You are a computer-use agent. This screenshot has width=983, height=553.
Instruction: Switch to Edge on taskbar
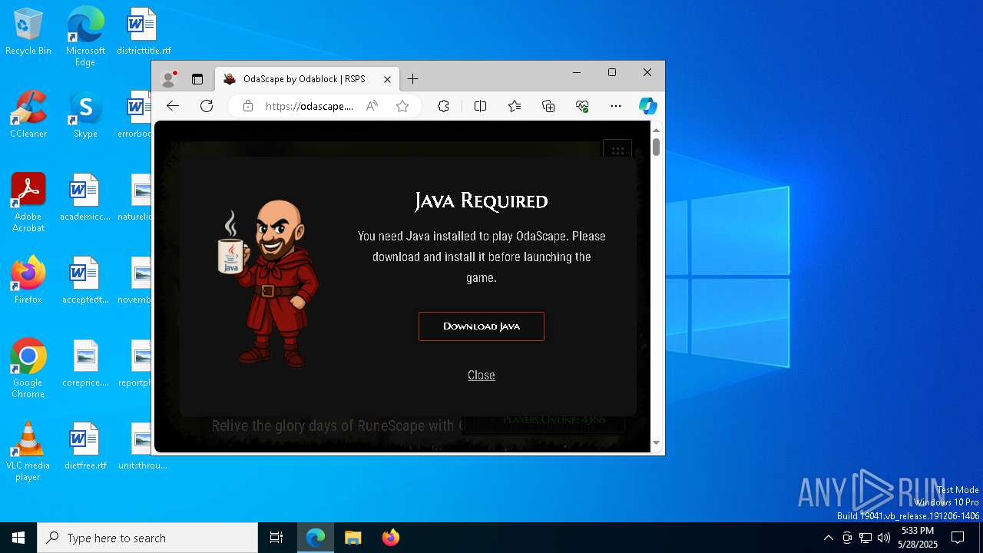pos(316,538)
